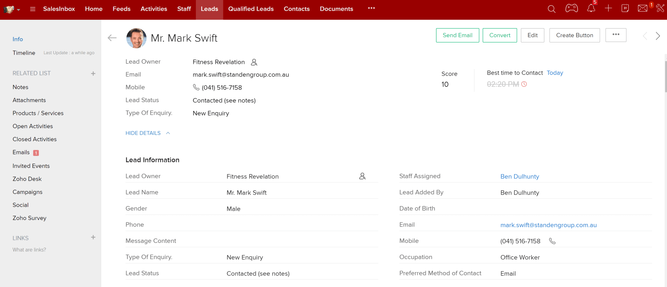This screenshot has height=287, width=667.
Task: Open the profile avatar dropdown arrow
Action: (19, 10)
